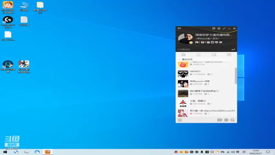Open the 罗生门 channel with ID 322069
The width and height of the screenshot is (275, 155).
[x=205, y=93]
